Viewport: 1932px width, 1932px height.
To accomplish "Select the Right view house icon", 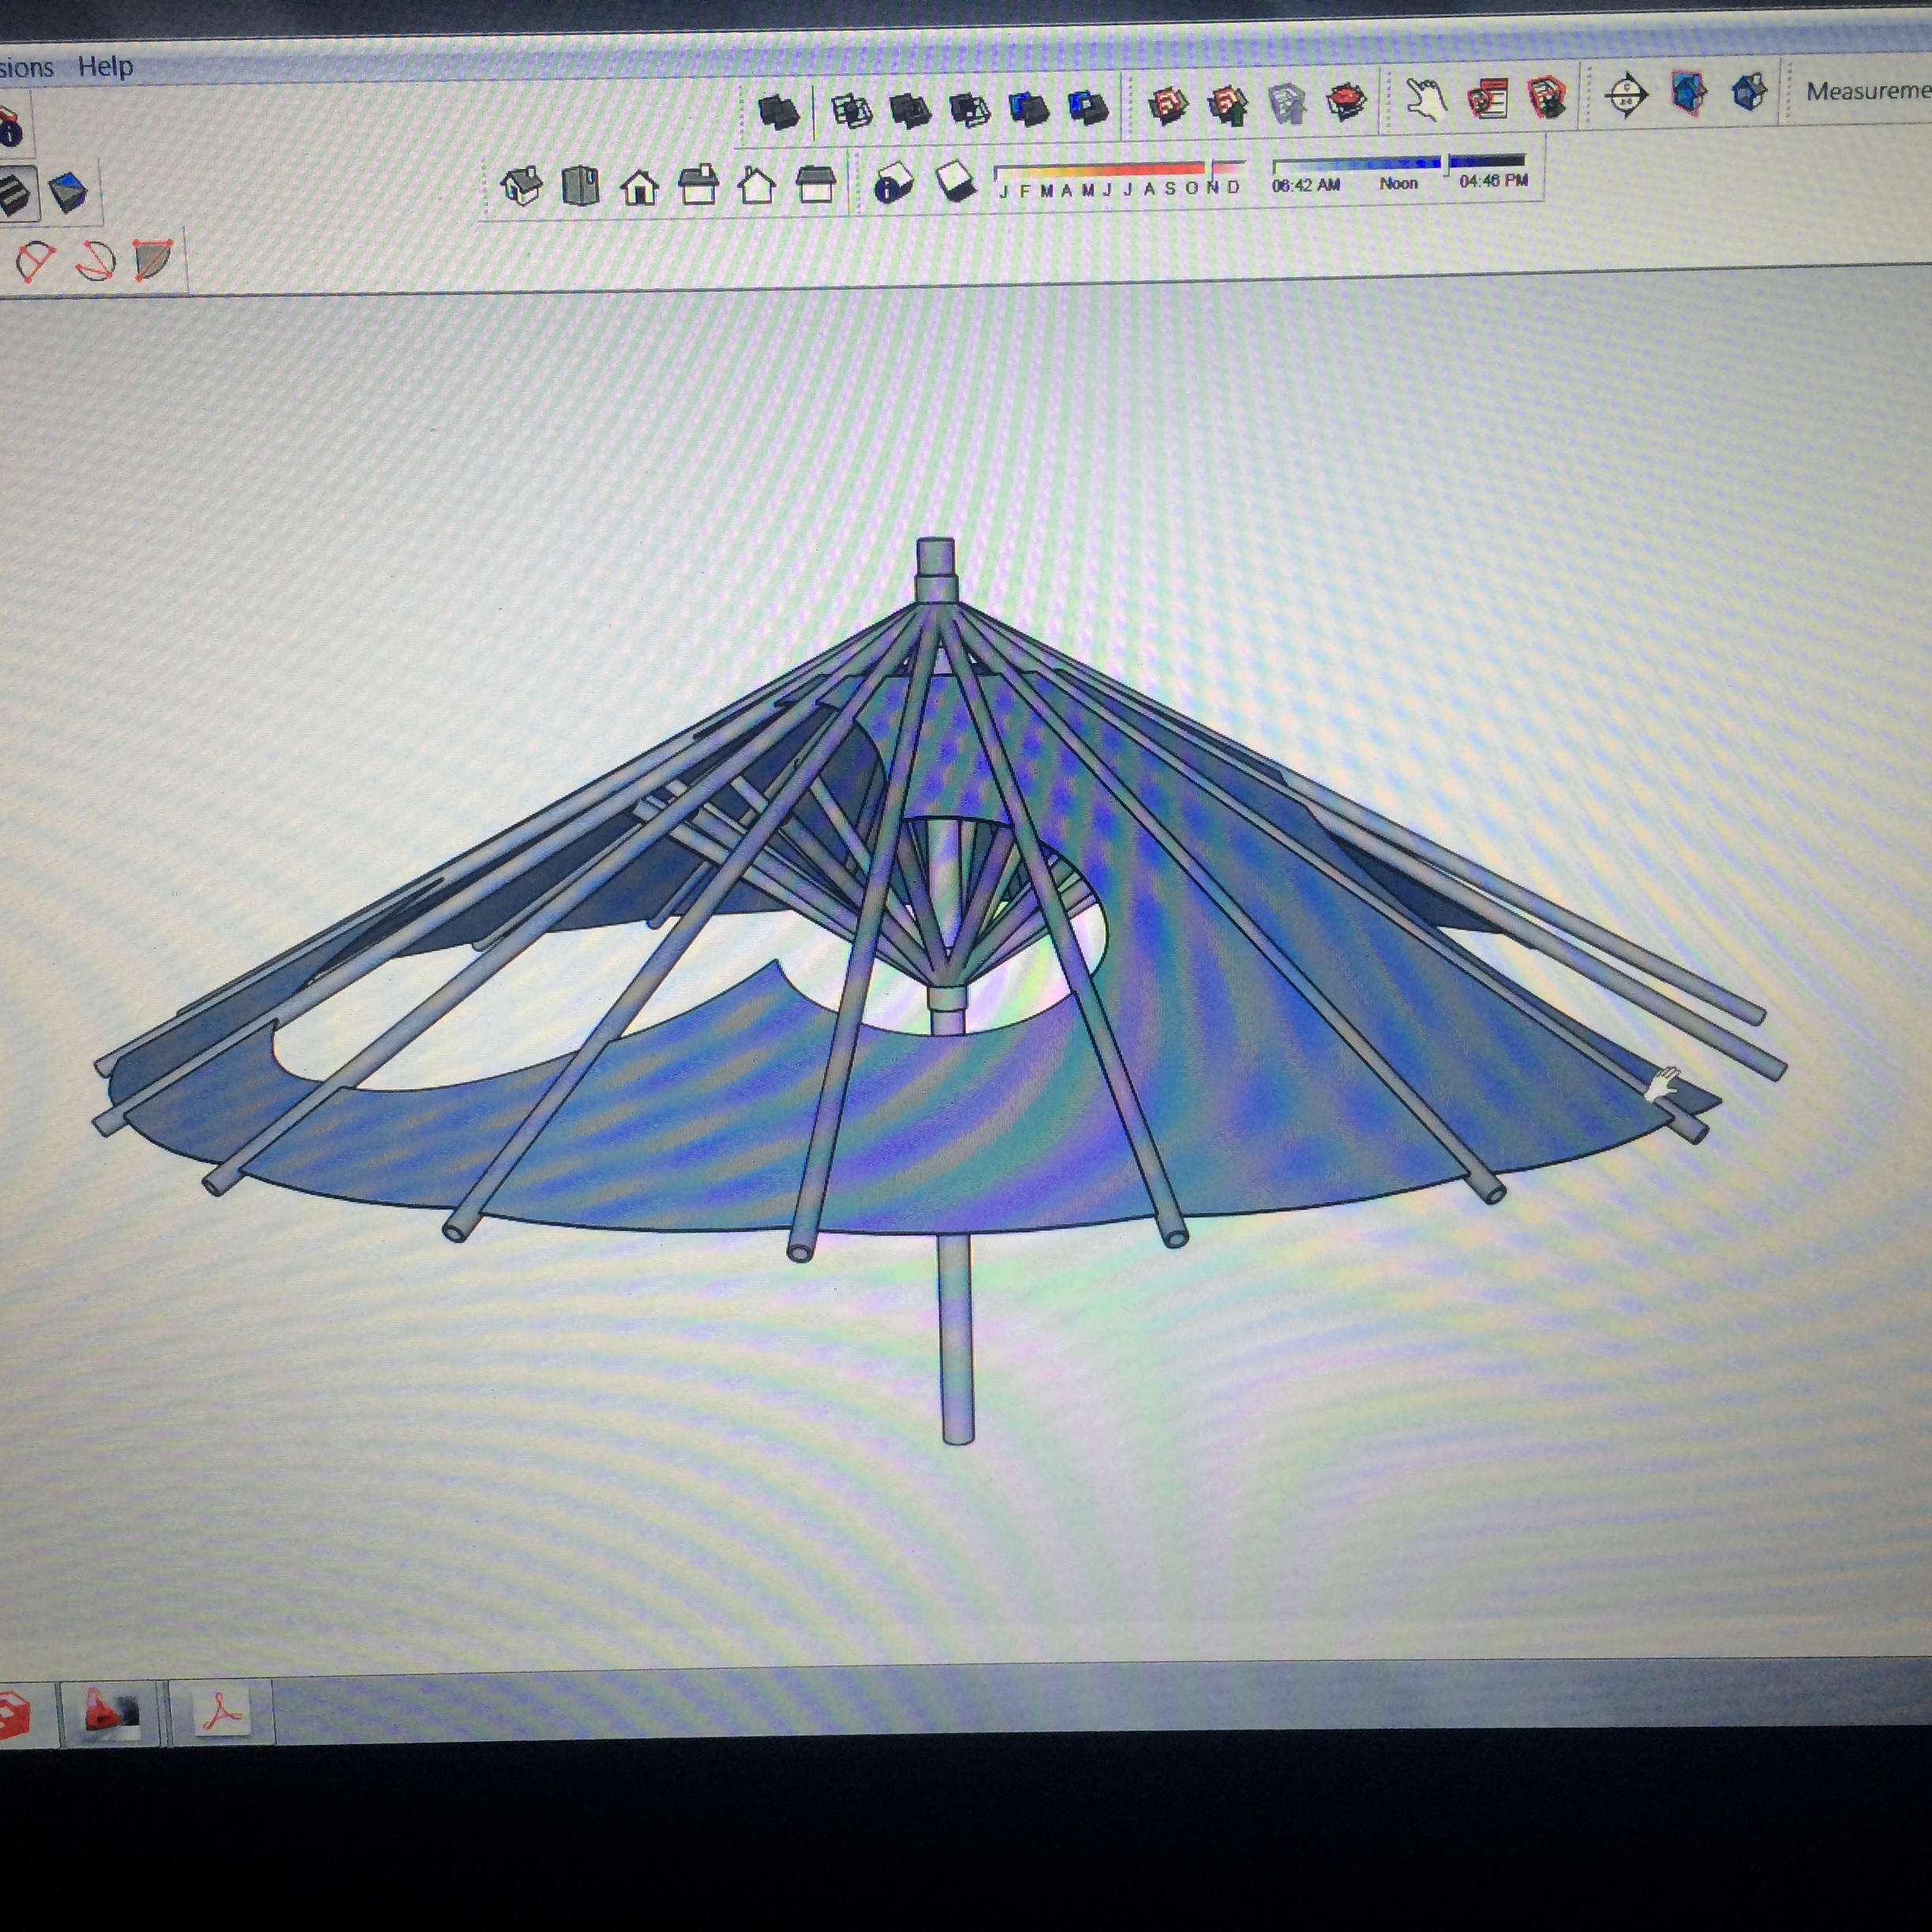I will pyautogui.click(x=698, y=185).
